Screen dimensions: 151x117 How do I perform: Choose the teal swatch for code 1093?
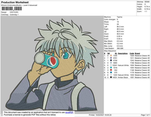[111, 68]
